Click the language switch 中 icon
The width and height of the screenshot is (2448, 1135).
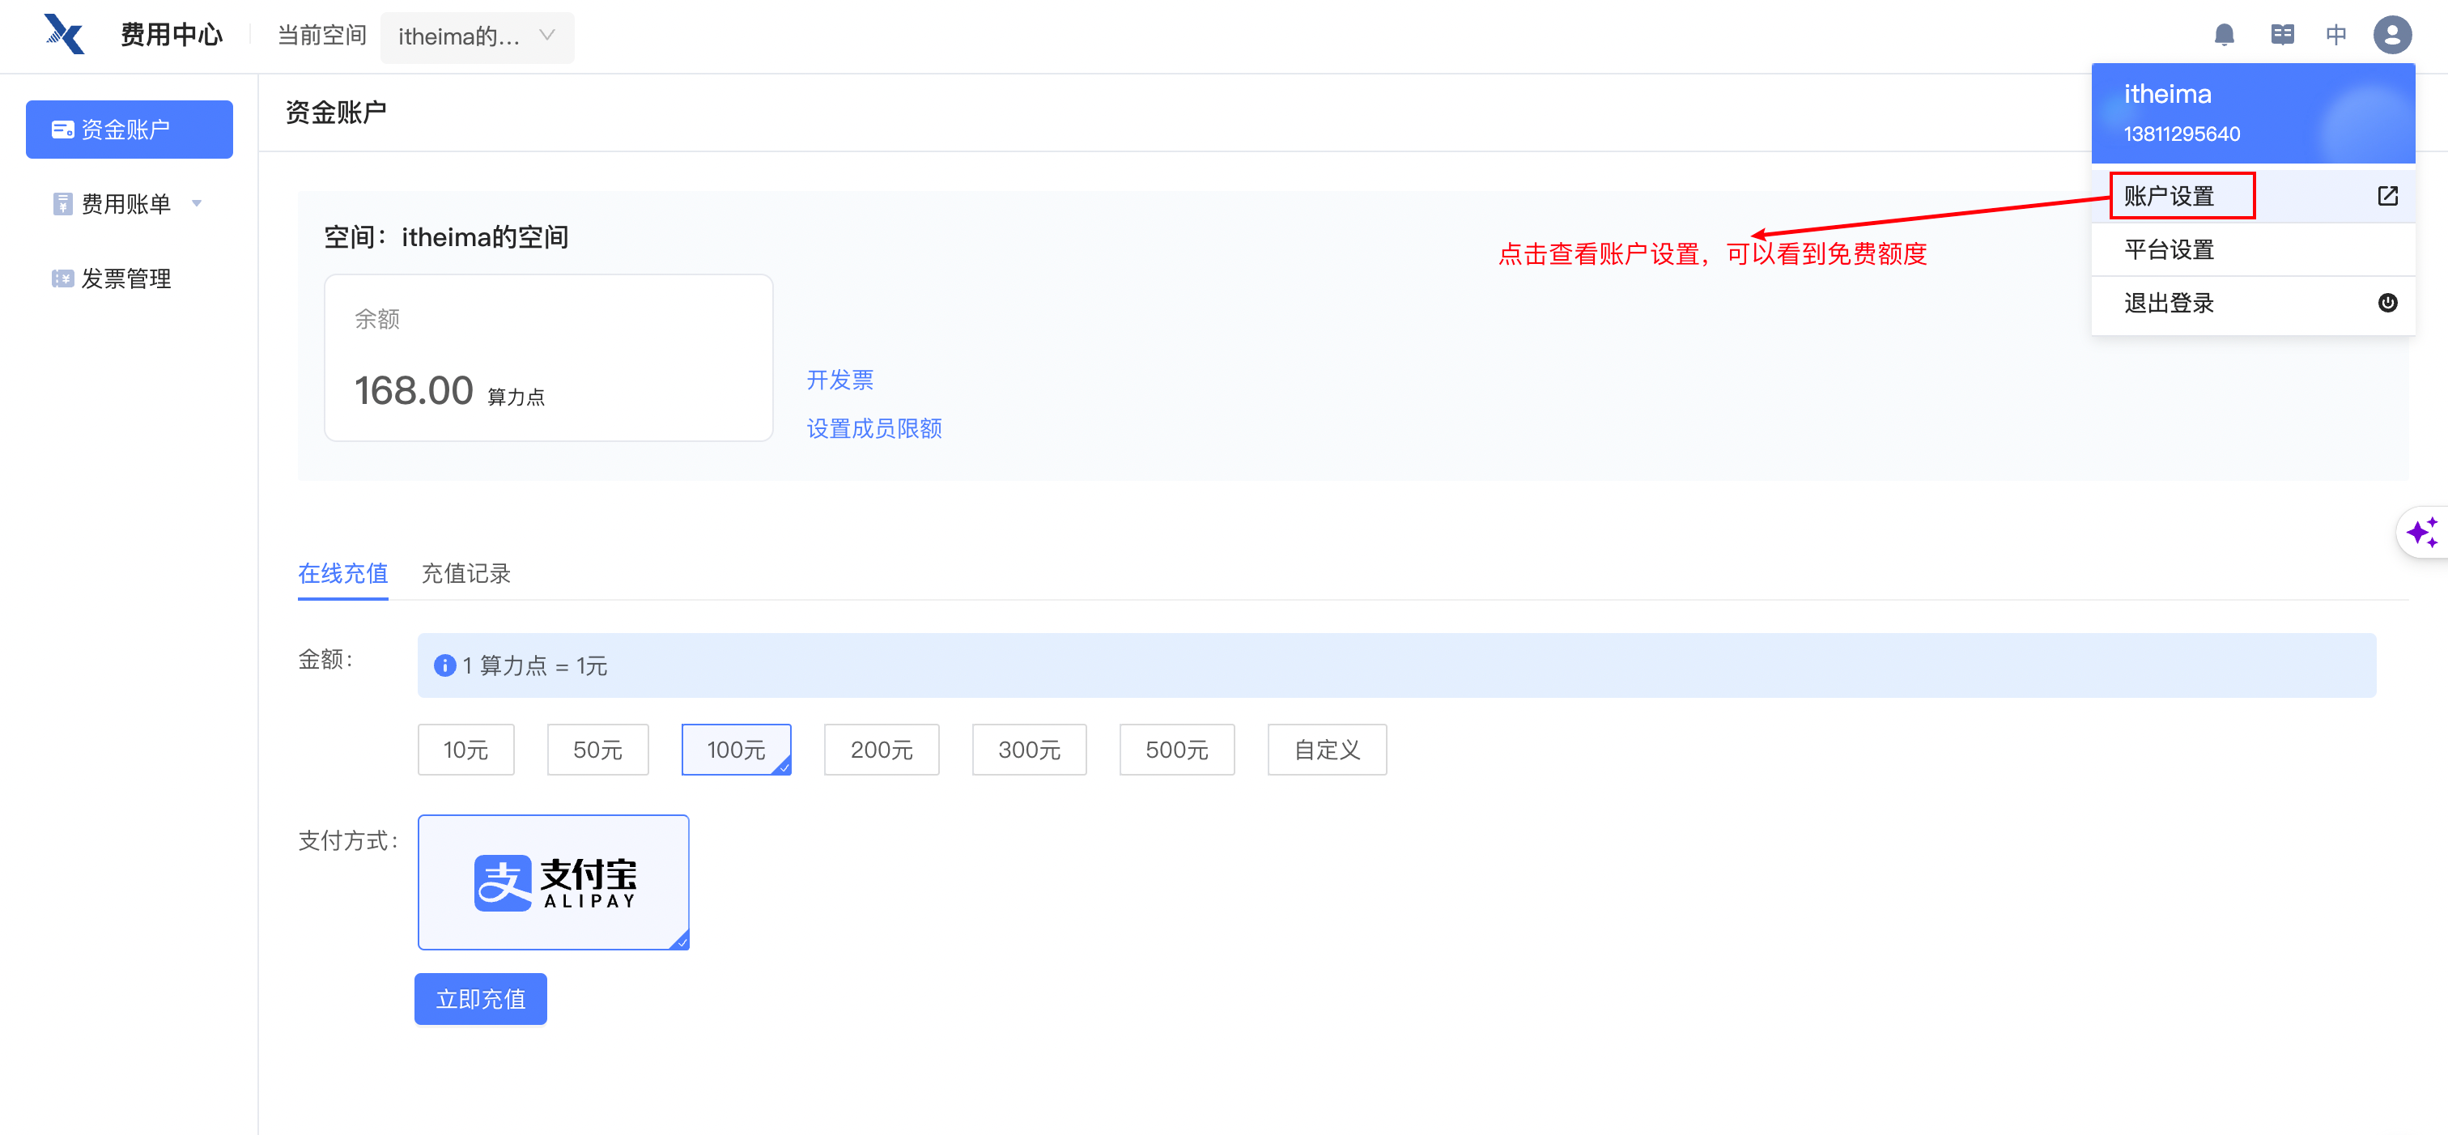point(2335,35)
